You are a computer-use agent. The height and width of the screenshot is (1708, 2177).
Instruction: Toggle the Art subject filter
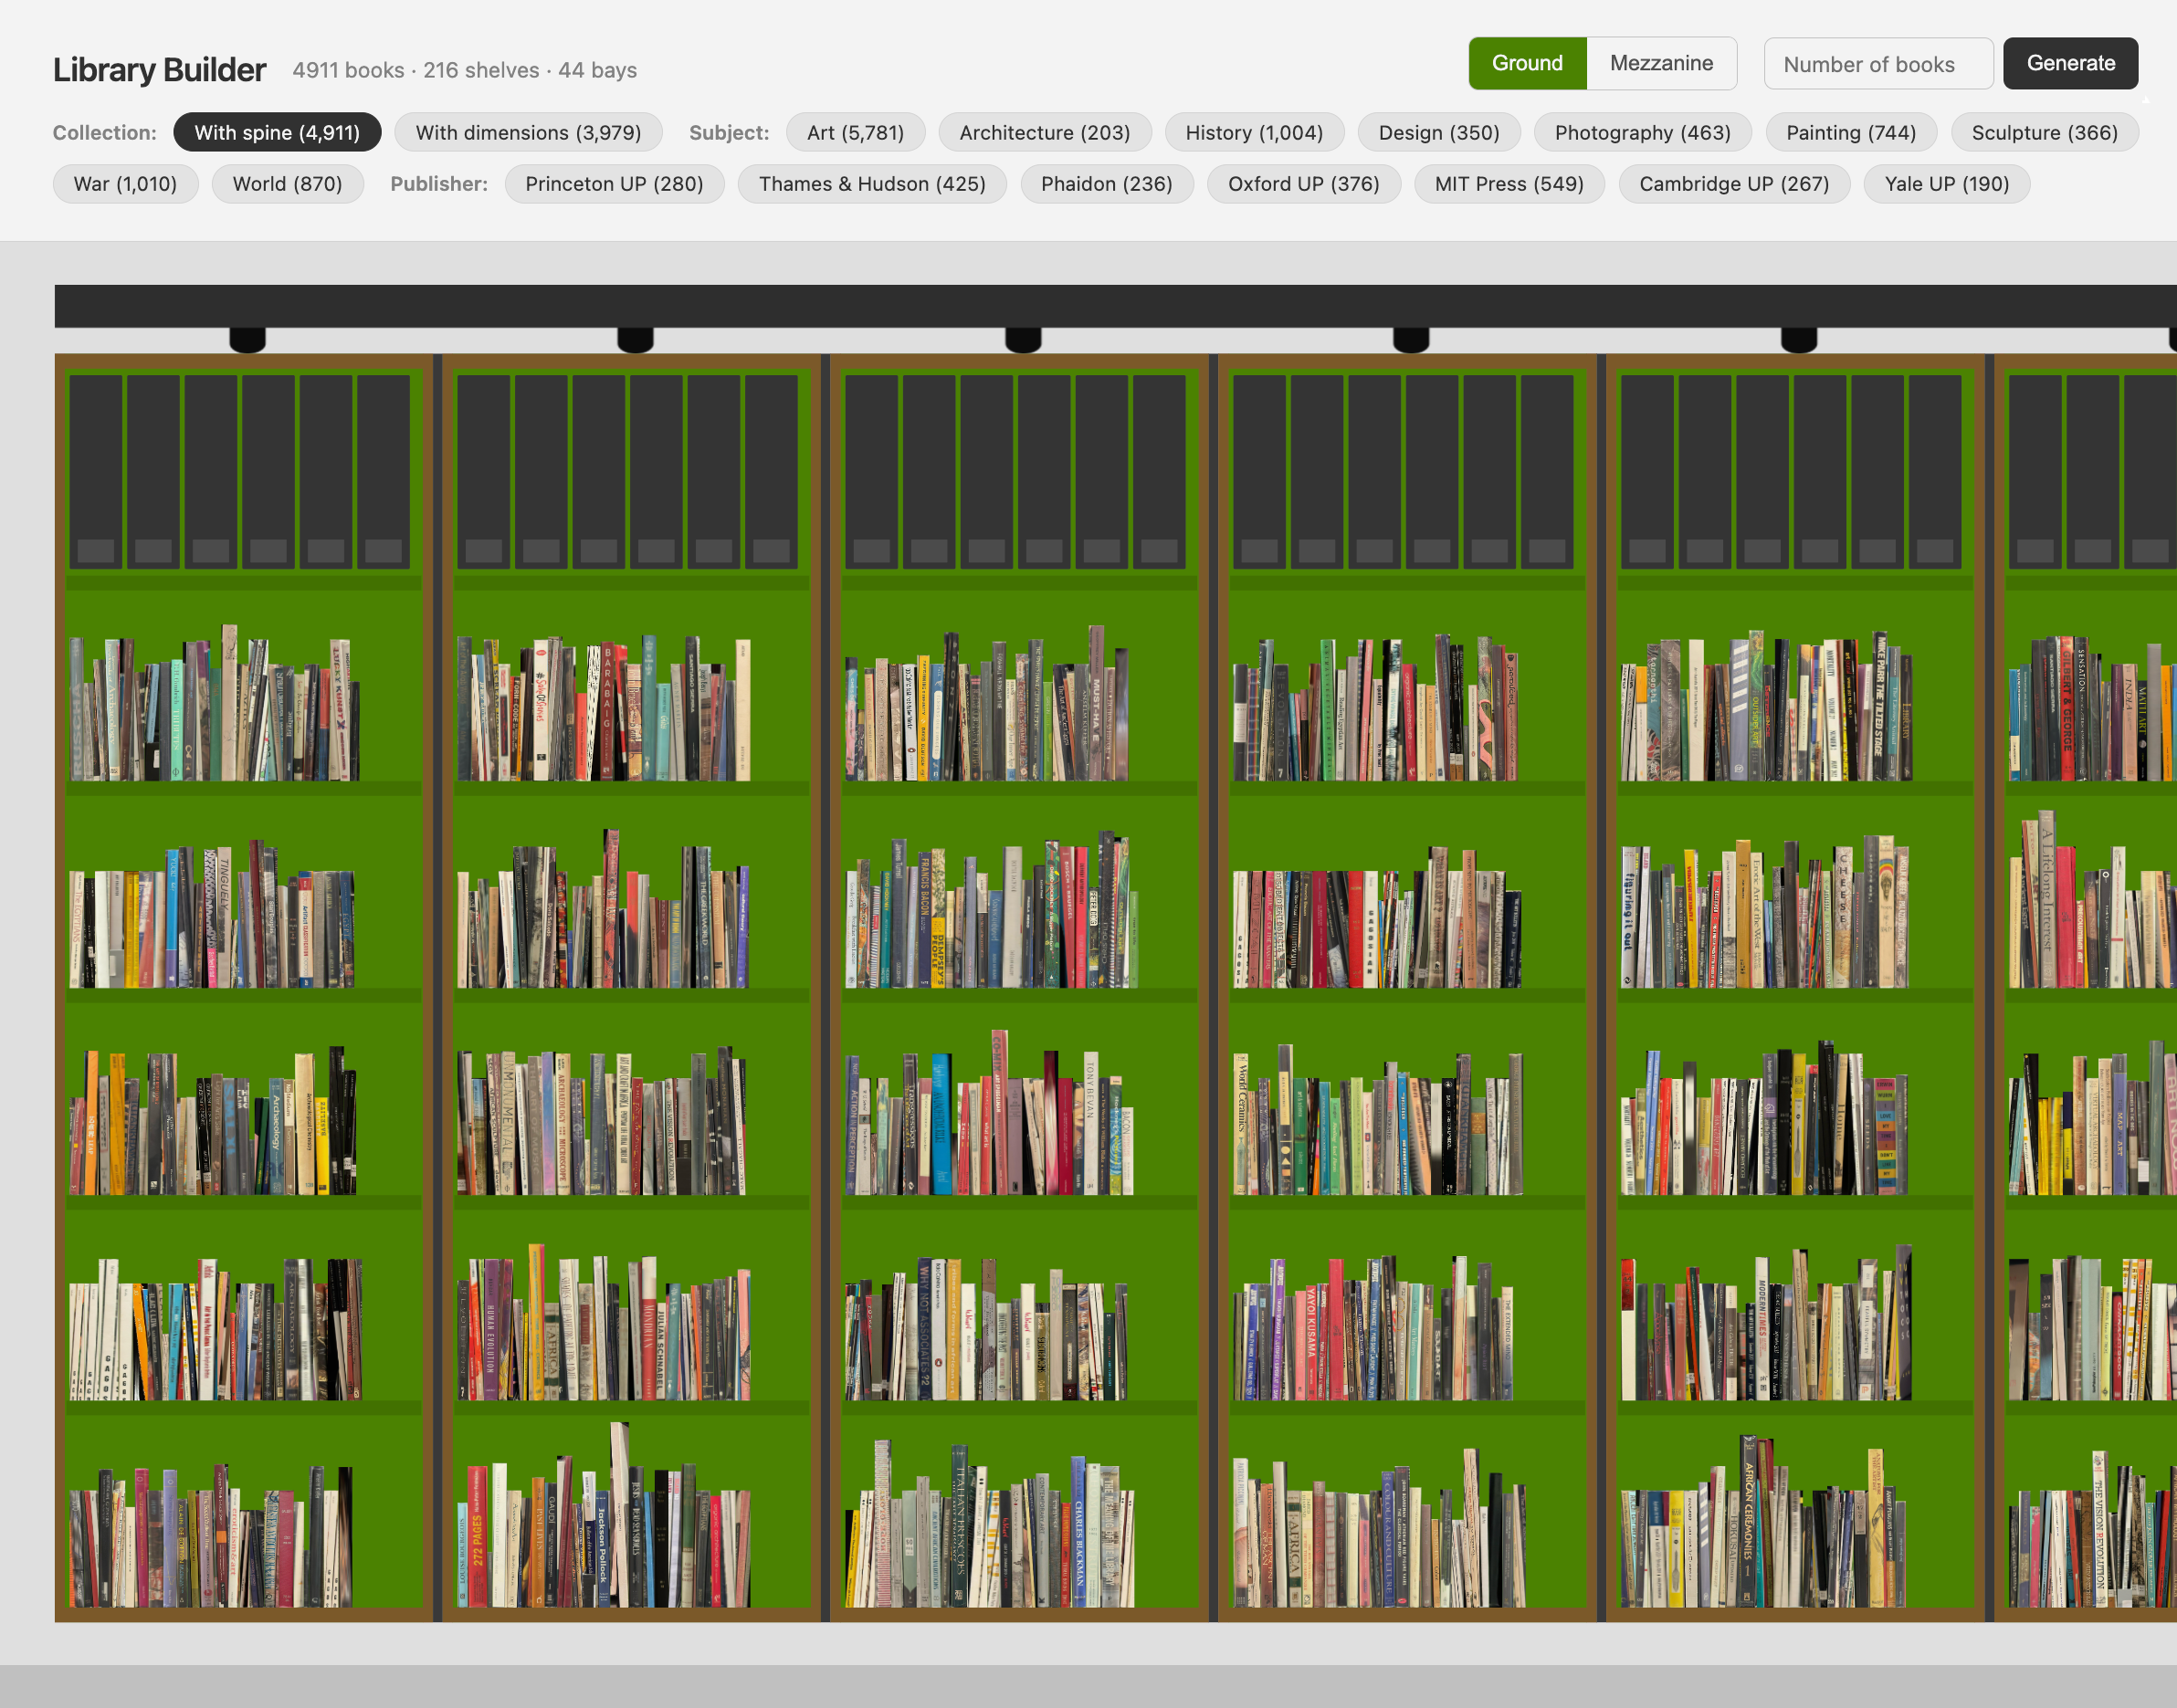coord(856,132)
